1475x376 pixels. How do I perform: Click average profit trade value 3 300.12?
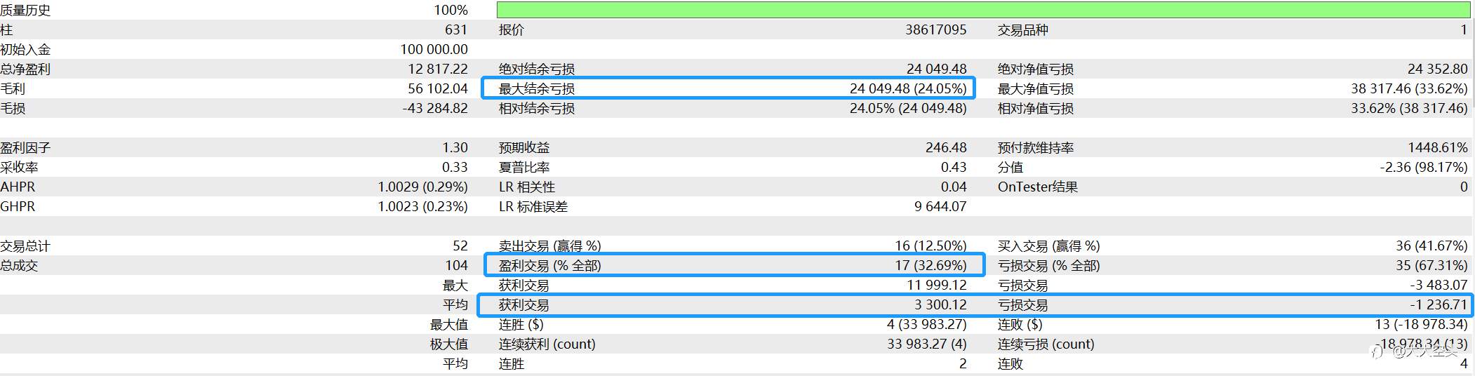[x=940, y=304]
